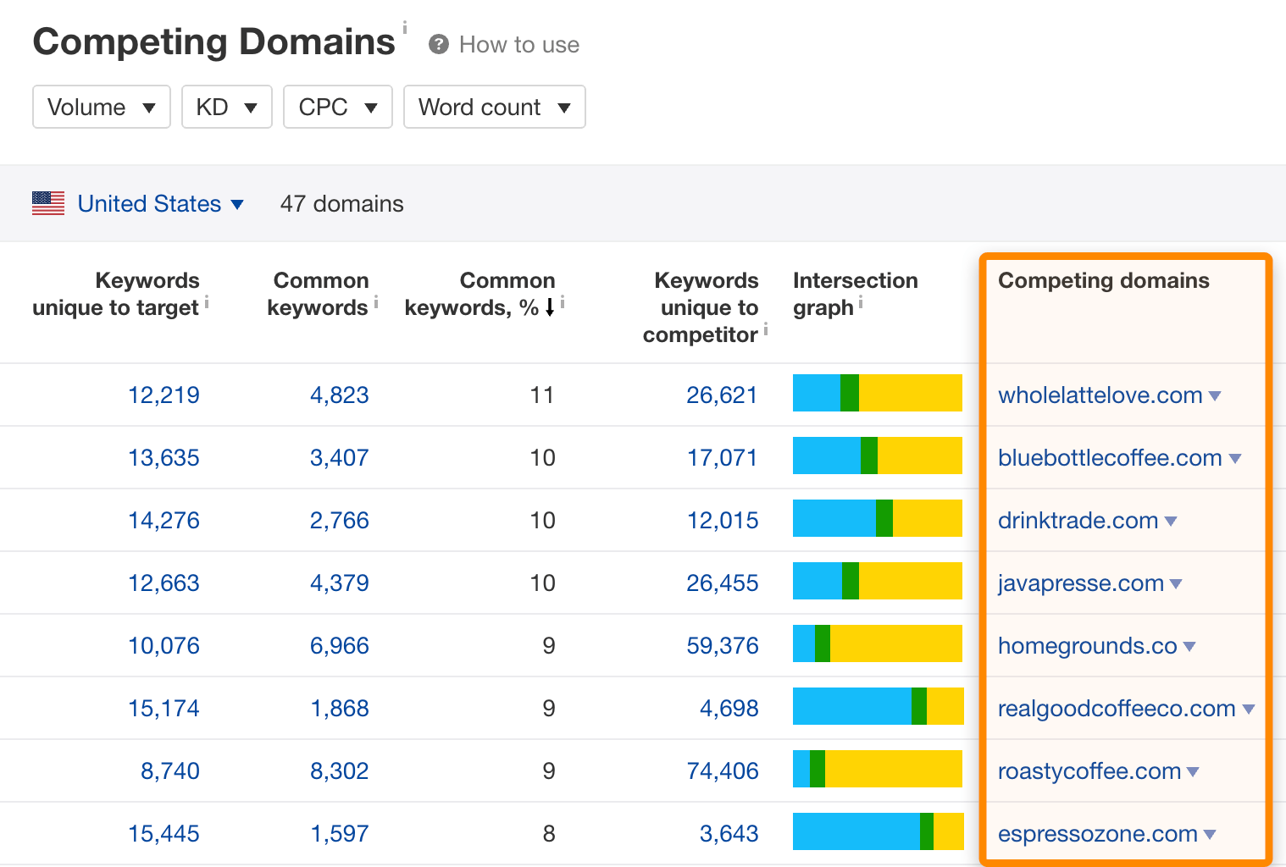The width and height of the screenshot is (1286, 867).
Task: Click 74,406 keywords unique to roastycoffee.com
Action: (722, 771)
